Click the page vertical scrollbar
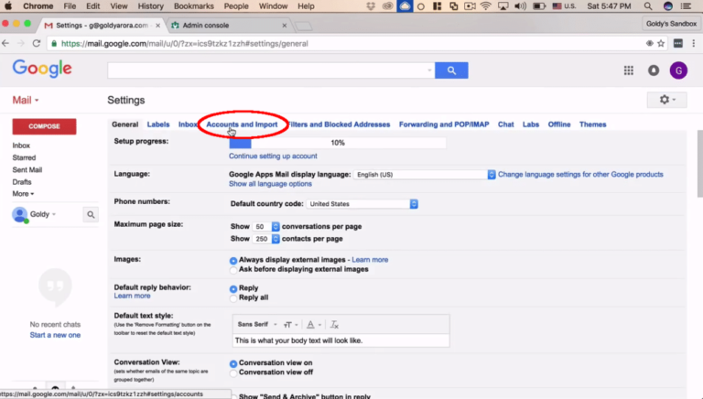 click(x=700, y=164)
